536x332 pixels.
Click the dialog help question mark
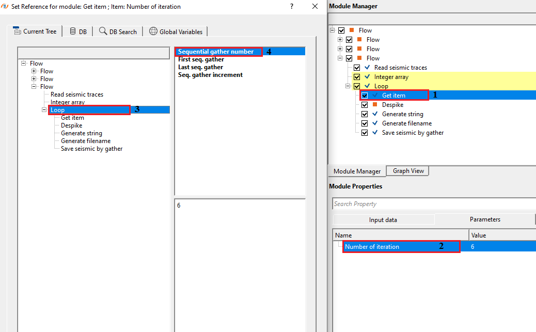point(292,6)
